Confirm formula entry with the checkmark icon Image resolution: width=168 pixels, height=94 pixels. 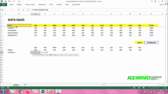pyautogui.click(x=23, y=10)
